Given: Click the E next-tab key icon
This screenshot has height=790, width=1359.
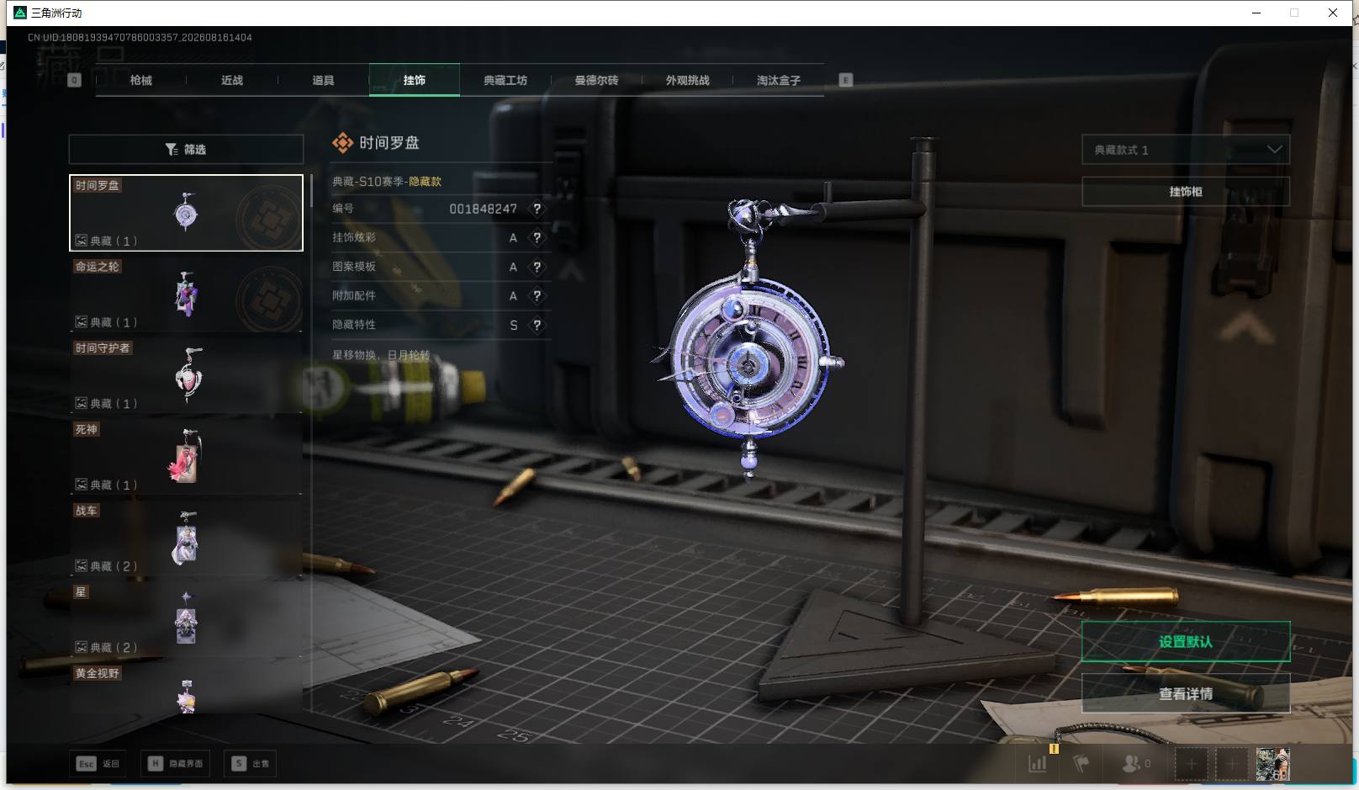Looking at the screenshot, I should (x=846, y=80).
